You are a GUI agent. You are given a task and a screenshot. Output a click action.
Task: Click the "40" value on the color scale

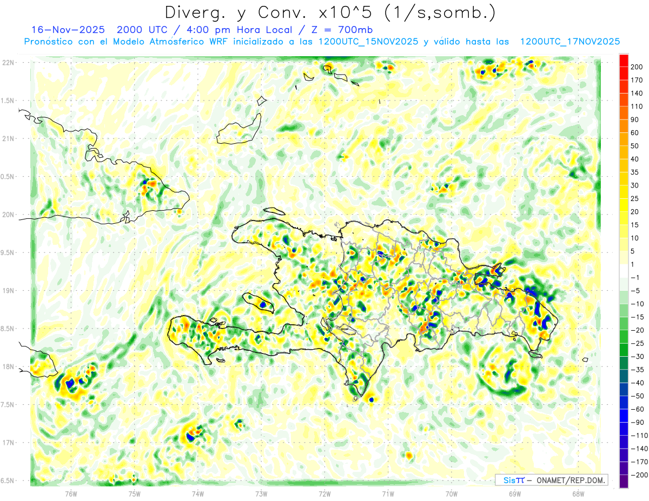coord(635,159)
